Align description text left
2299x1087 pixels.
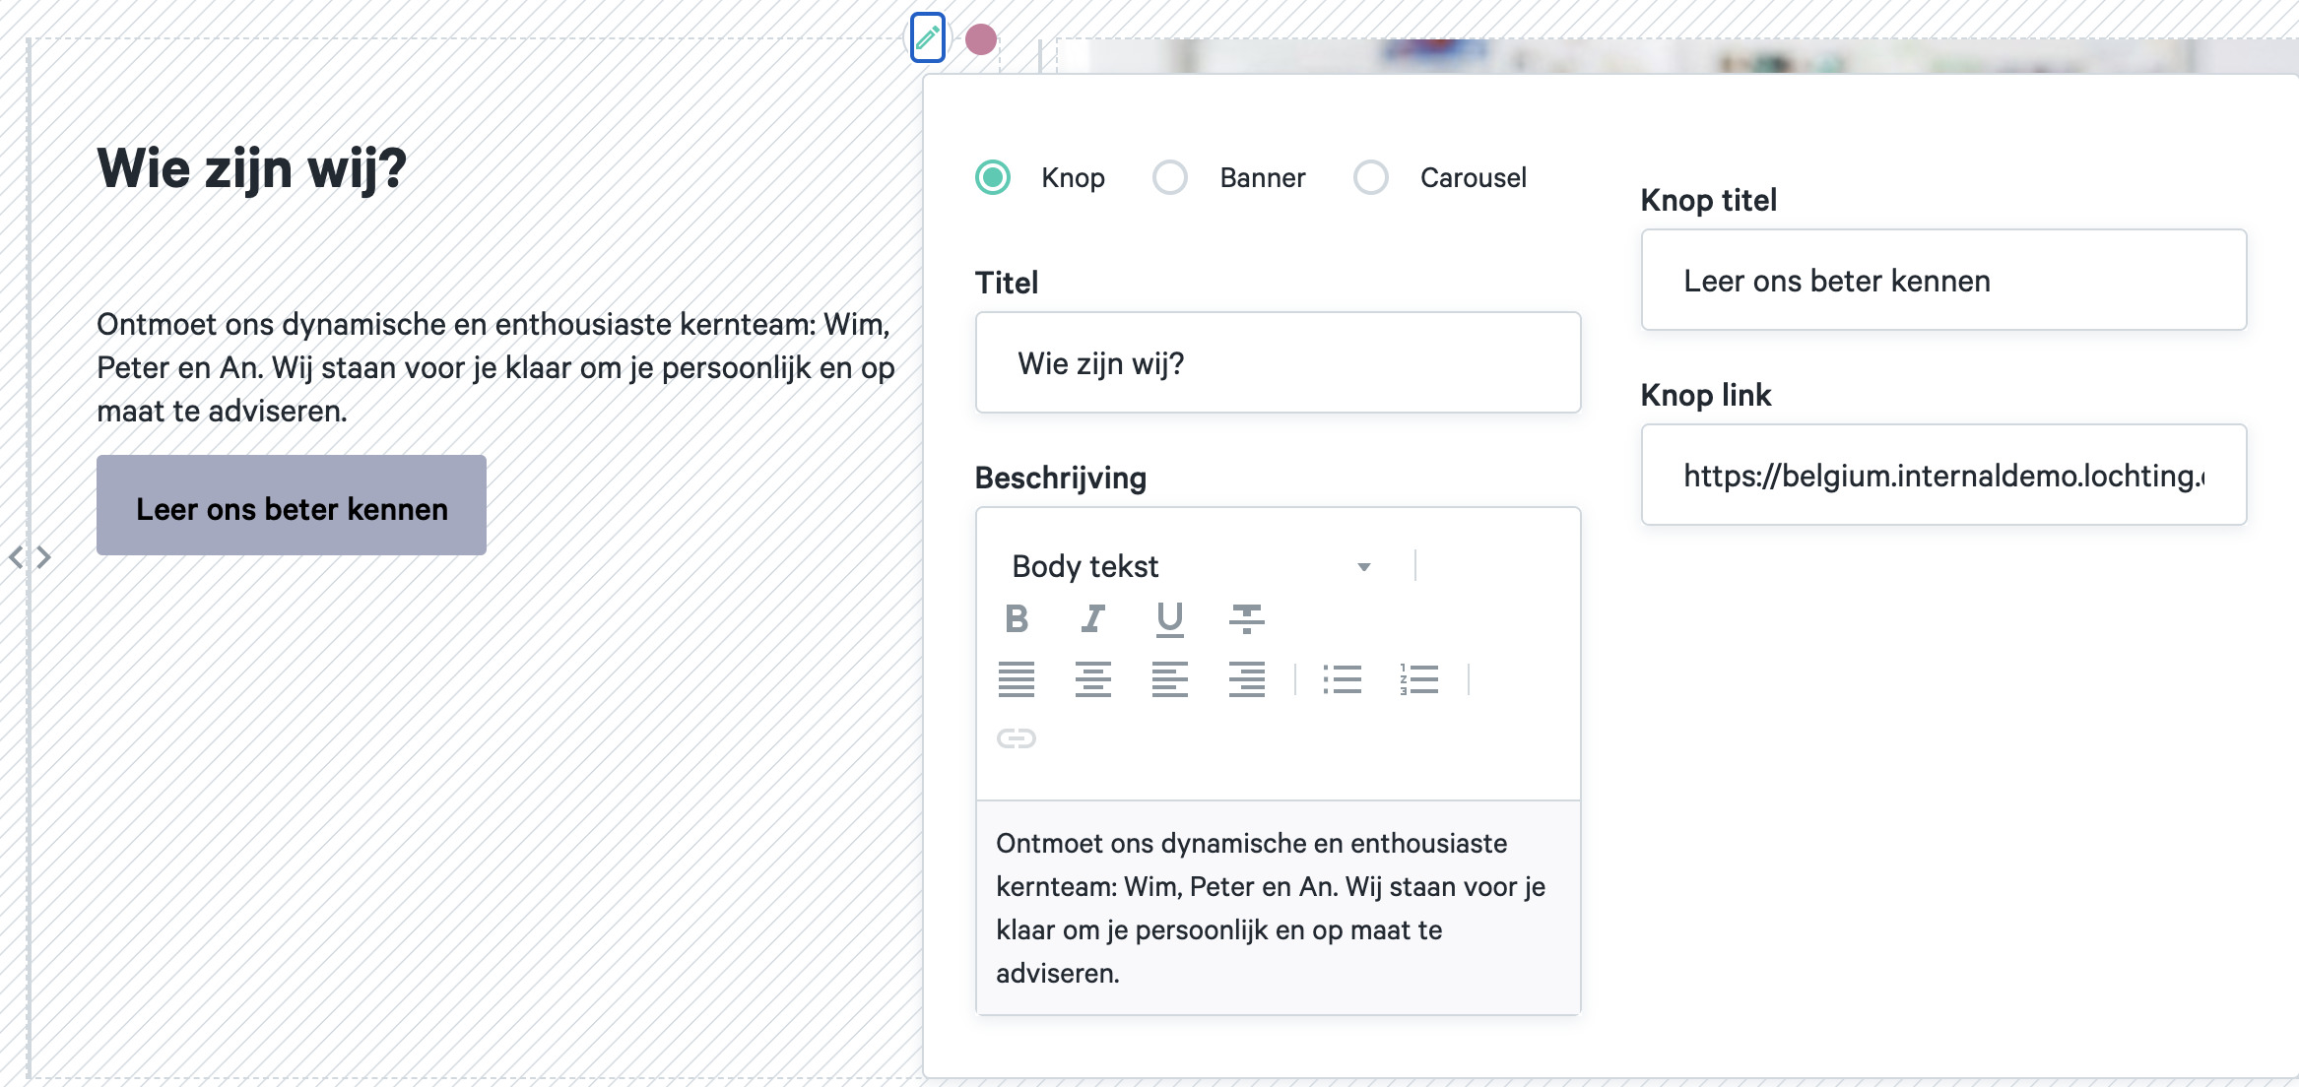[x=1169, y=679]
